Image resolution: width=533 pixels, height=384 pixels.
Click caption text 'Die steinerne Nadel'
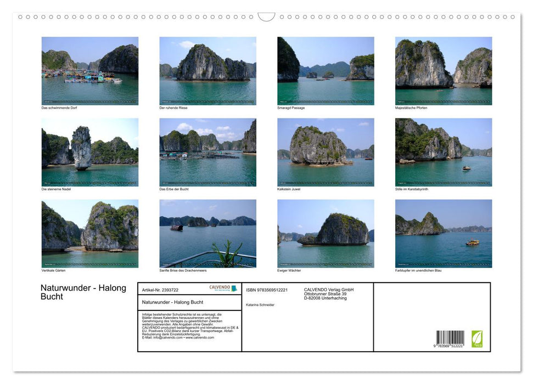(56, 189)
